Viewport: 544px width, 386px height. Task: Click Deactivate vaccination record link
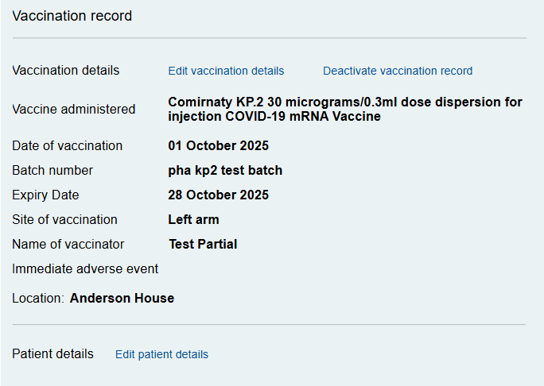coord(398,71)
